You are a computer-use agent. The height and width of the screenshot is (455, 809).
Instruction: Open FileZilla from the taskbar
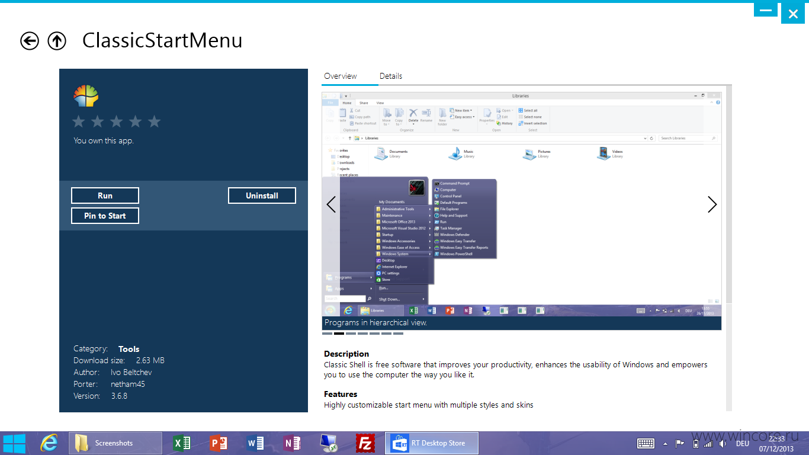click(x=365, y=443)
